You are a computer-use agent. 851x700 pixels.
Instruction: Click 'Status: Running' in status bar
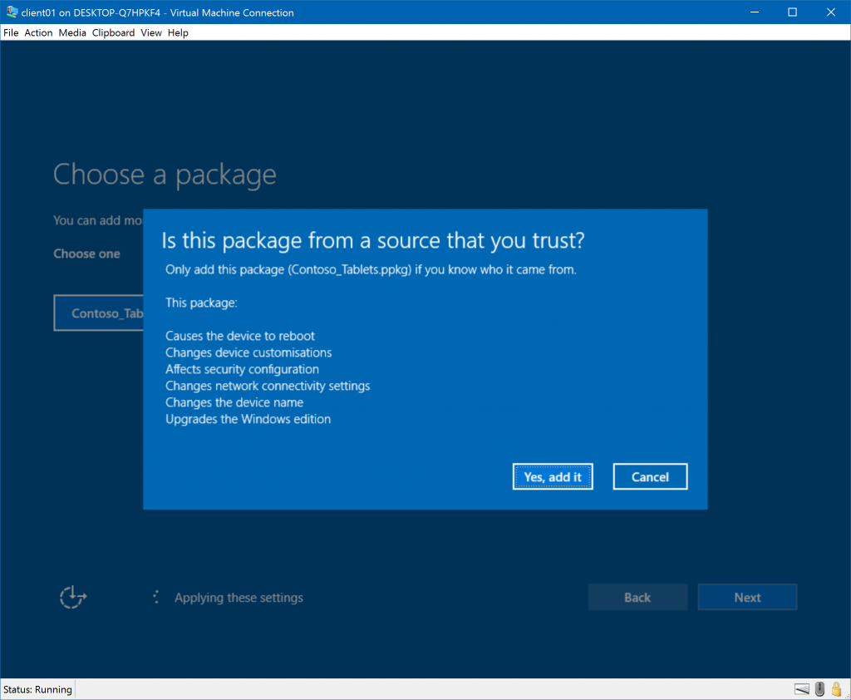pos(37,689)
